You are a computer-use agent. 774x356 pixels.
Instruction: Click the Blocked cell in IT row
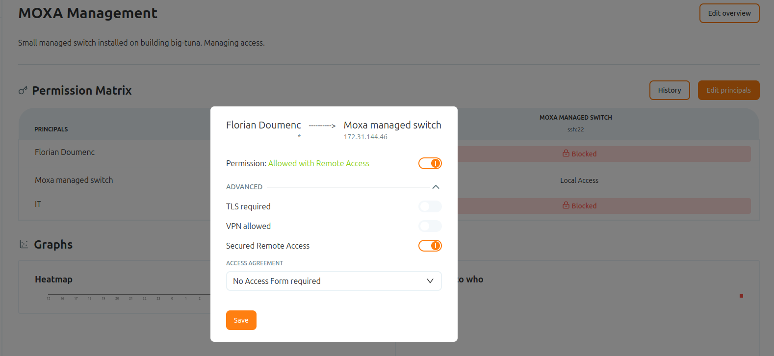[579, 206]
